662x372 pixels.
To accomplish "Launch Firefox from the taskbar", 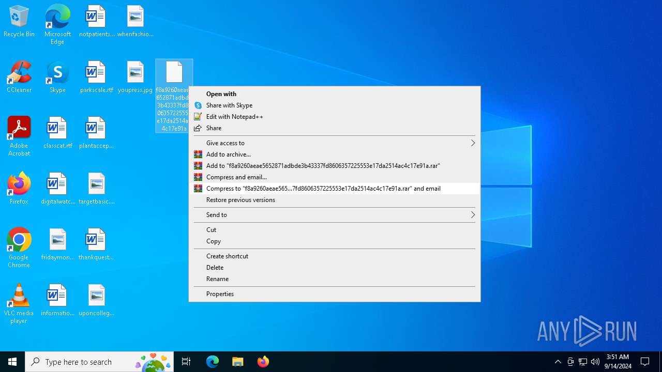I will click(x=263, y=362).
